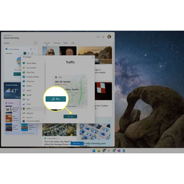Pick the Phone Link widget
The width and height of the screenshot is (184, 184).
pos(33,81)
